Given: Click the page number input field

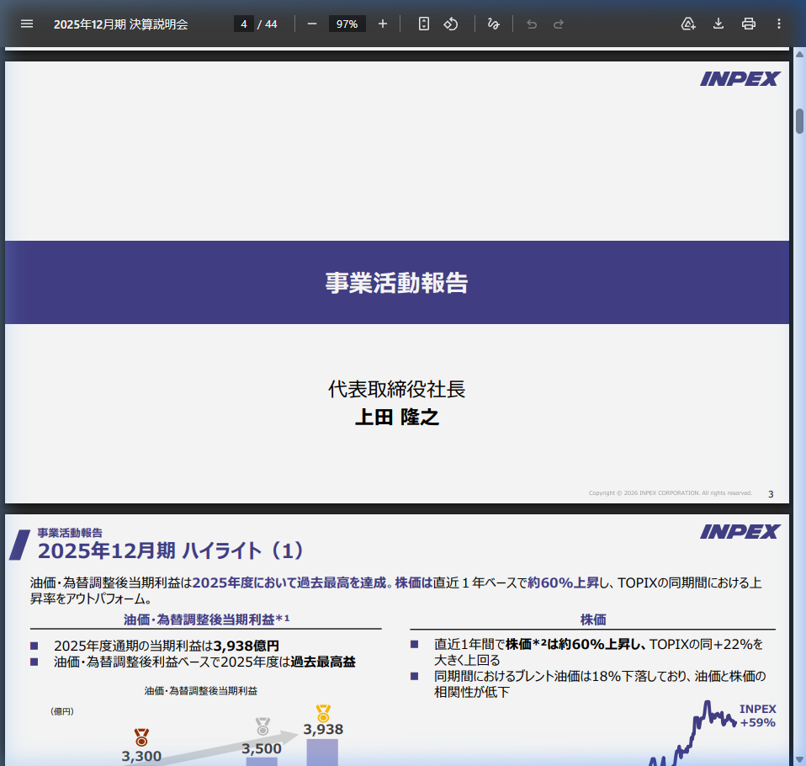Looking at the screenshot, I should tap(244, 24).
